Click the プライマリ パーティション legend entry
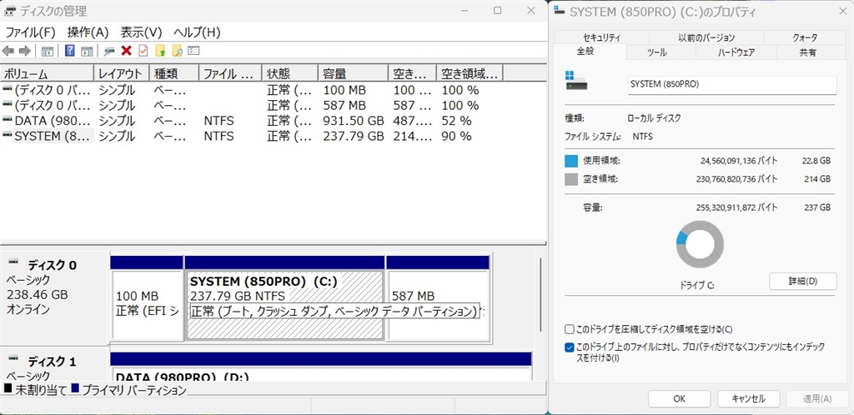 129,390
